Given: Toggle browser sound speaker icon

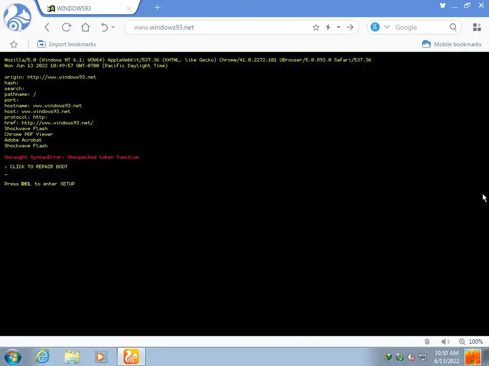Looking at the screenshot, I should (x=445, y=342).
